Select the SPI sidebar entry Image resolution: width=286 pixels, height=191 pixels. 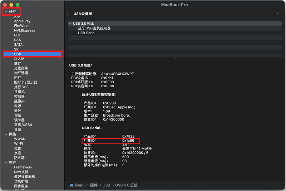click(17, 49)
